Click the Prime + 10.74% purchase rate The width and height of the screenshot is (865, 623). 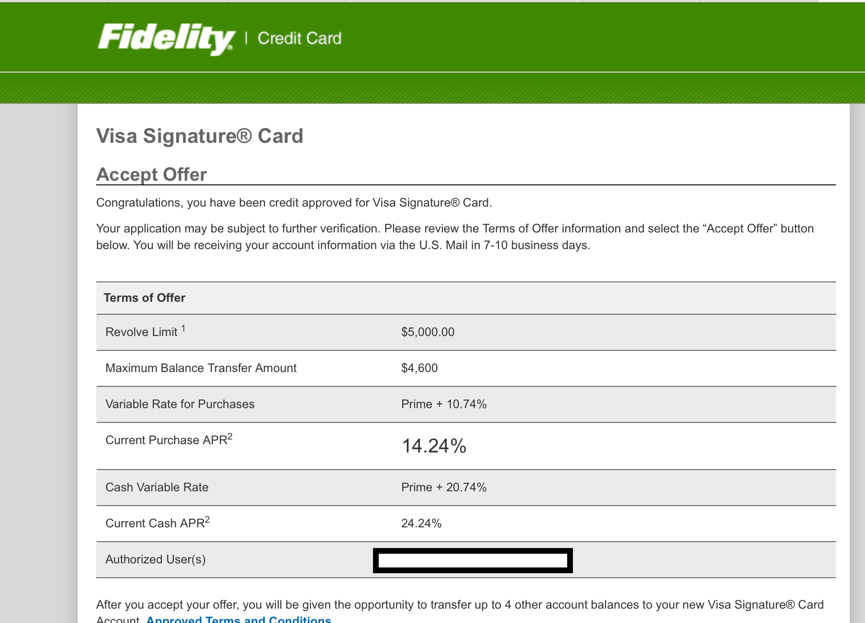444,404
